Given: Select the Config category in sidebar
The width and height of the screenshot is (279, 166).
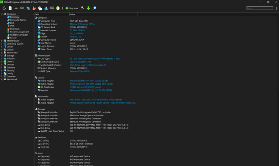Looking at the screenshot, I should pyautogui.click(x=10, y=74).
